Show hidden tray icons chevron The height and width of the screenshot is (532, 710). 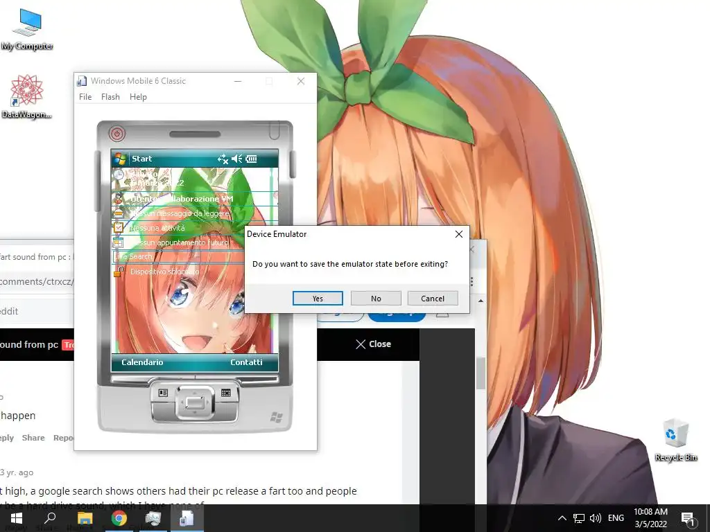(562, 518)
